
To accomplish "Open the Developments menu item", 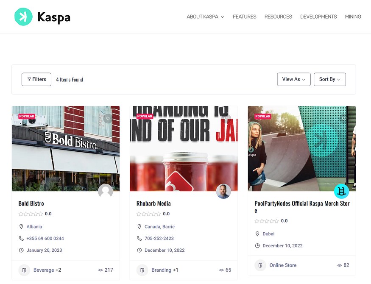I will click(318, 17).
